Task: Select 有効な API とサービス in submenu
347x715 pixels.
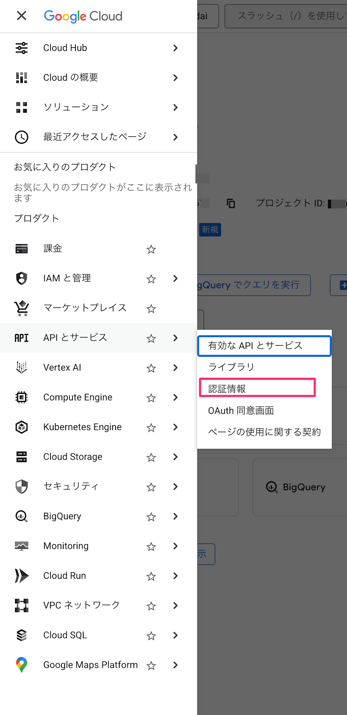Action: (264, 346)
